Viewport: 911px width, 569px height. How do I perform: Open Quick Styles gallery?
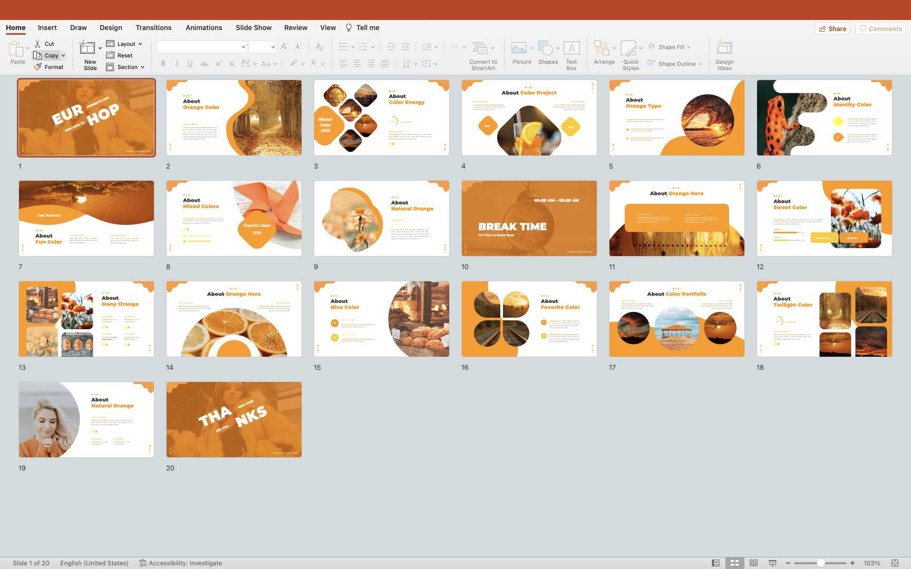point(629,49)
